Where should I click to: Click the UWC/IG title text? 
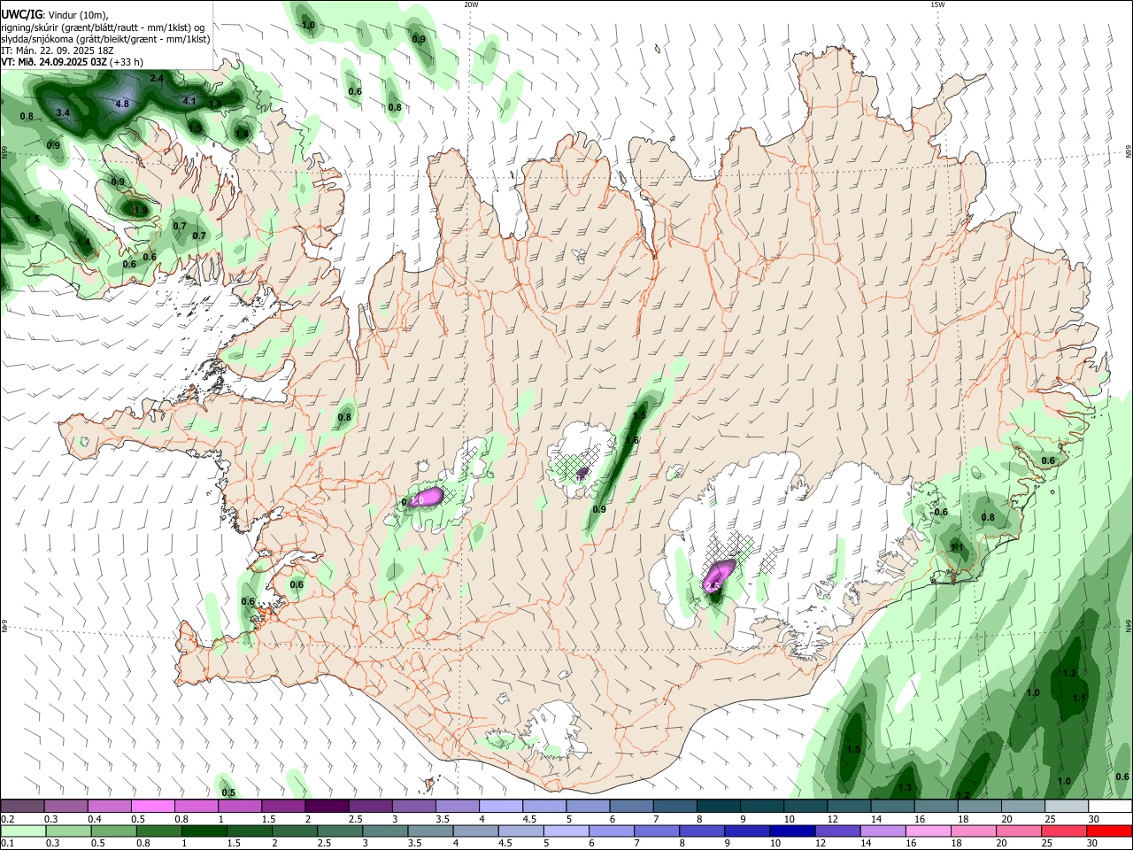22,15
